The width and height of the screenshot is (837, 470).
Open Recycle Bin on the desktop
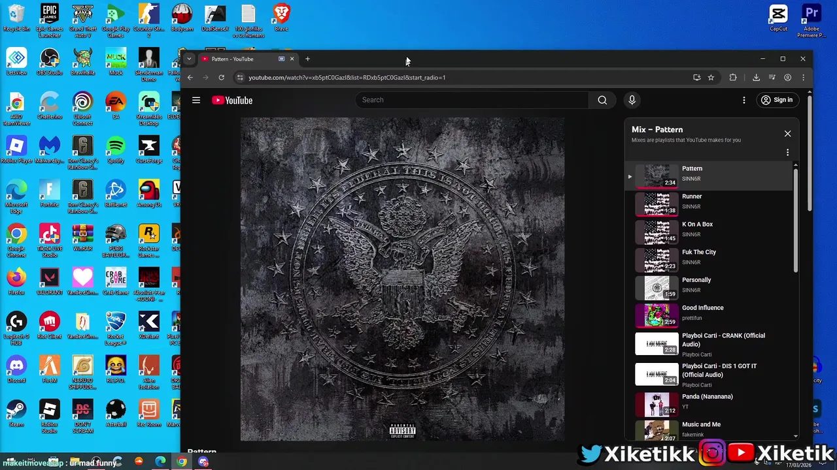coord(16,18)
